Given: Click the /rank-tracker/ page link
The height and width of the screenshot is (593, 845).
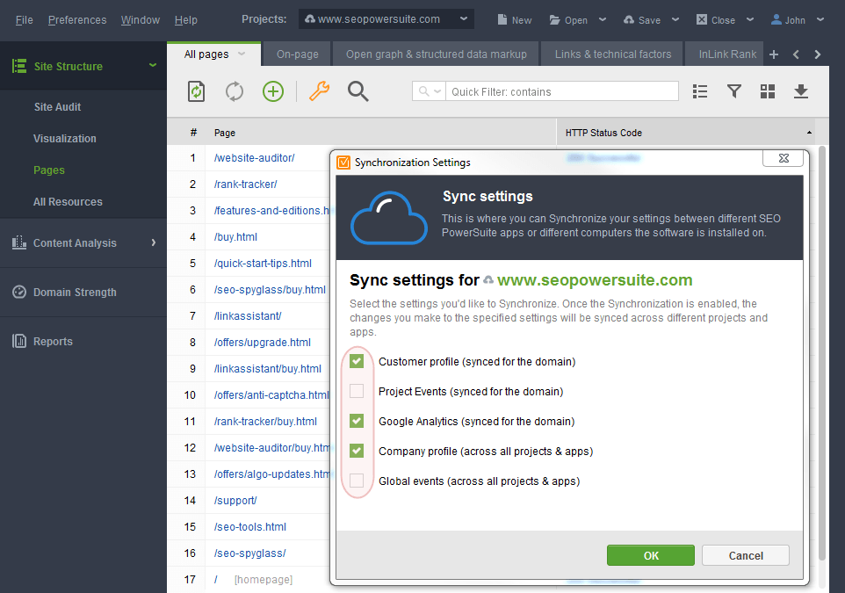Looking at the screenshot, I should coord(246,184).
